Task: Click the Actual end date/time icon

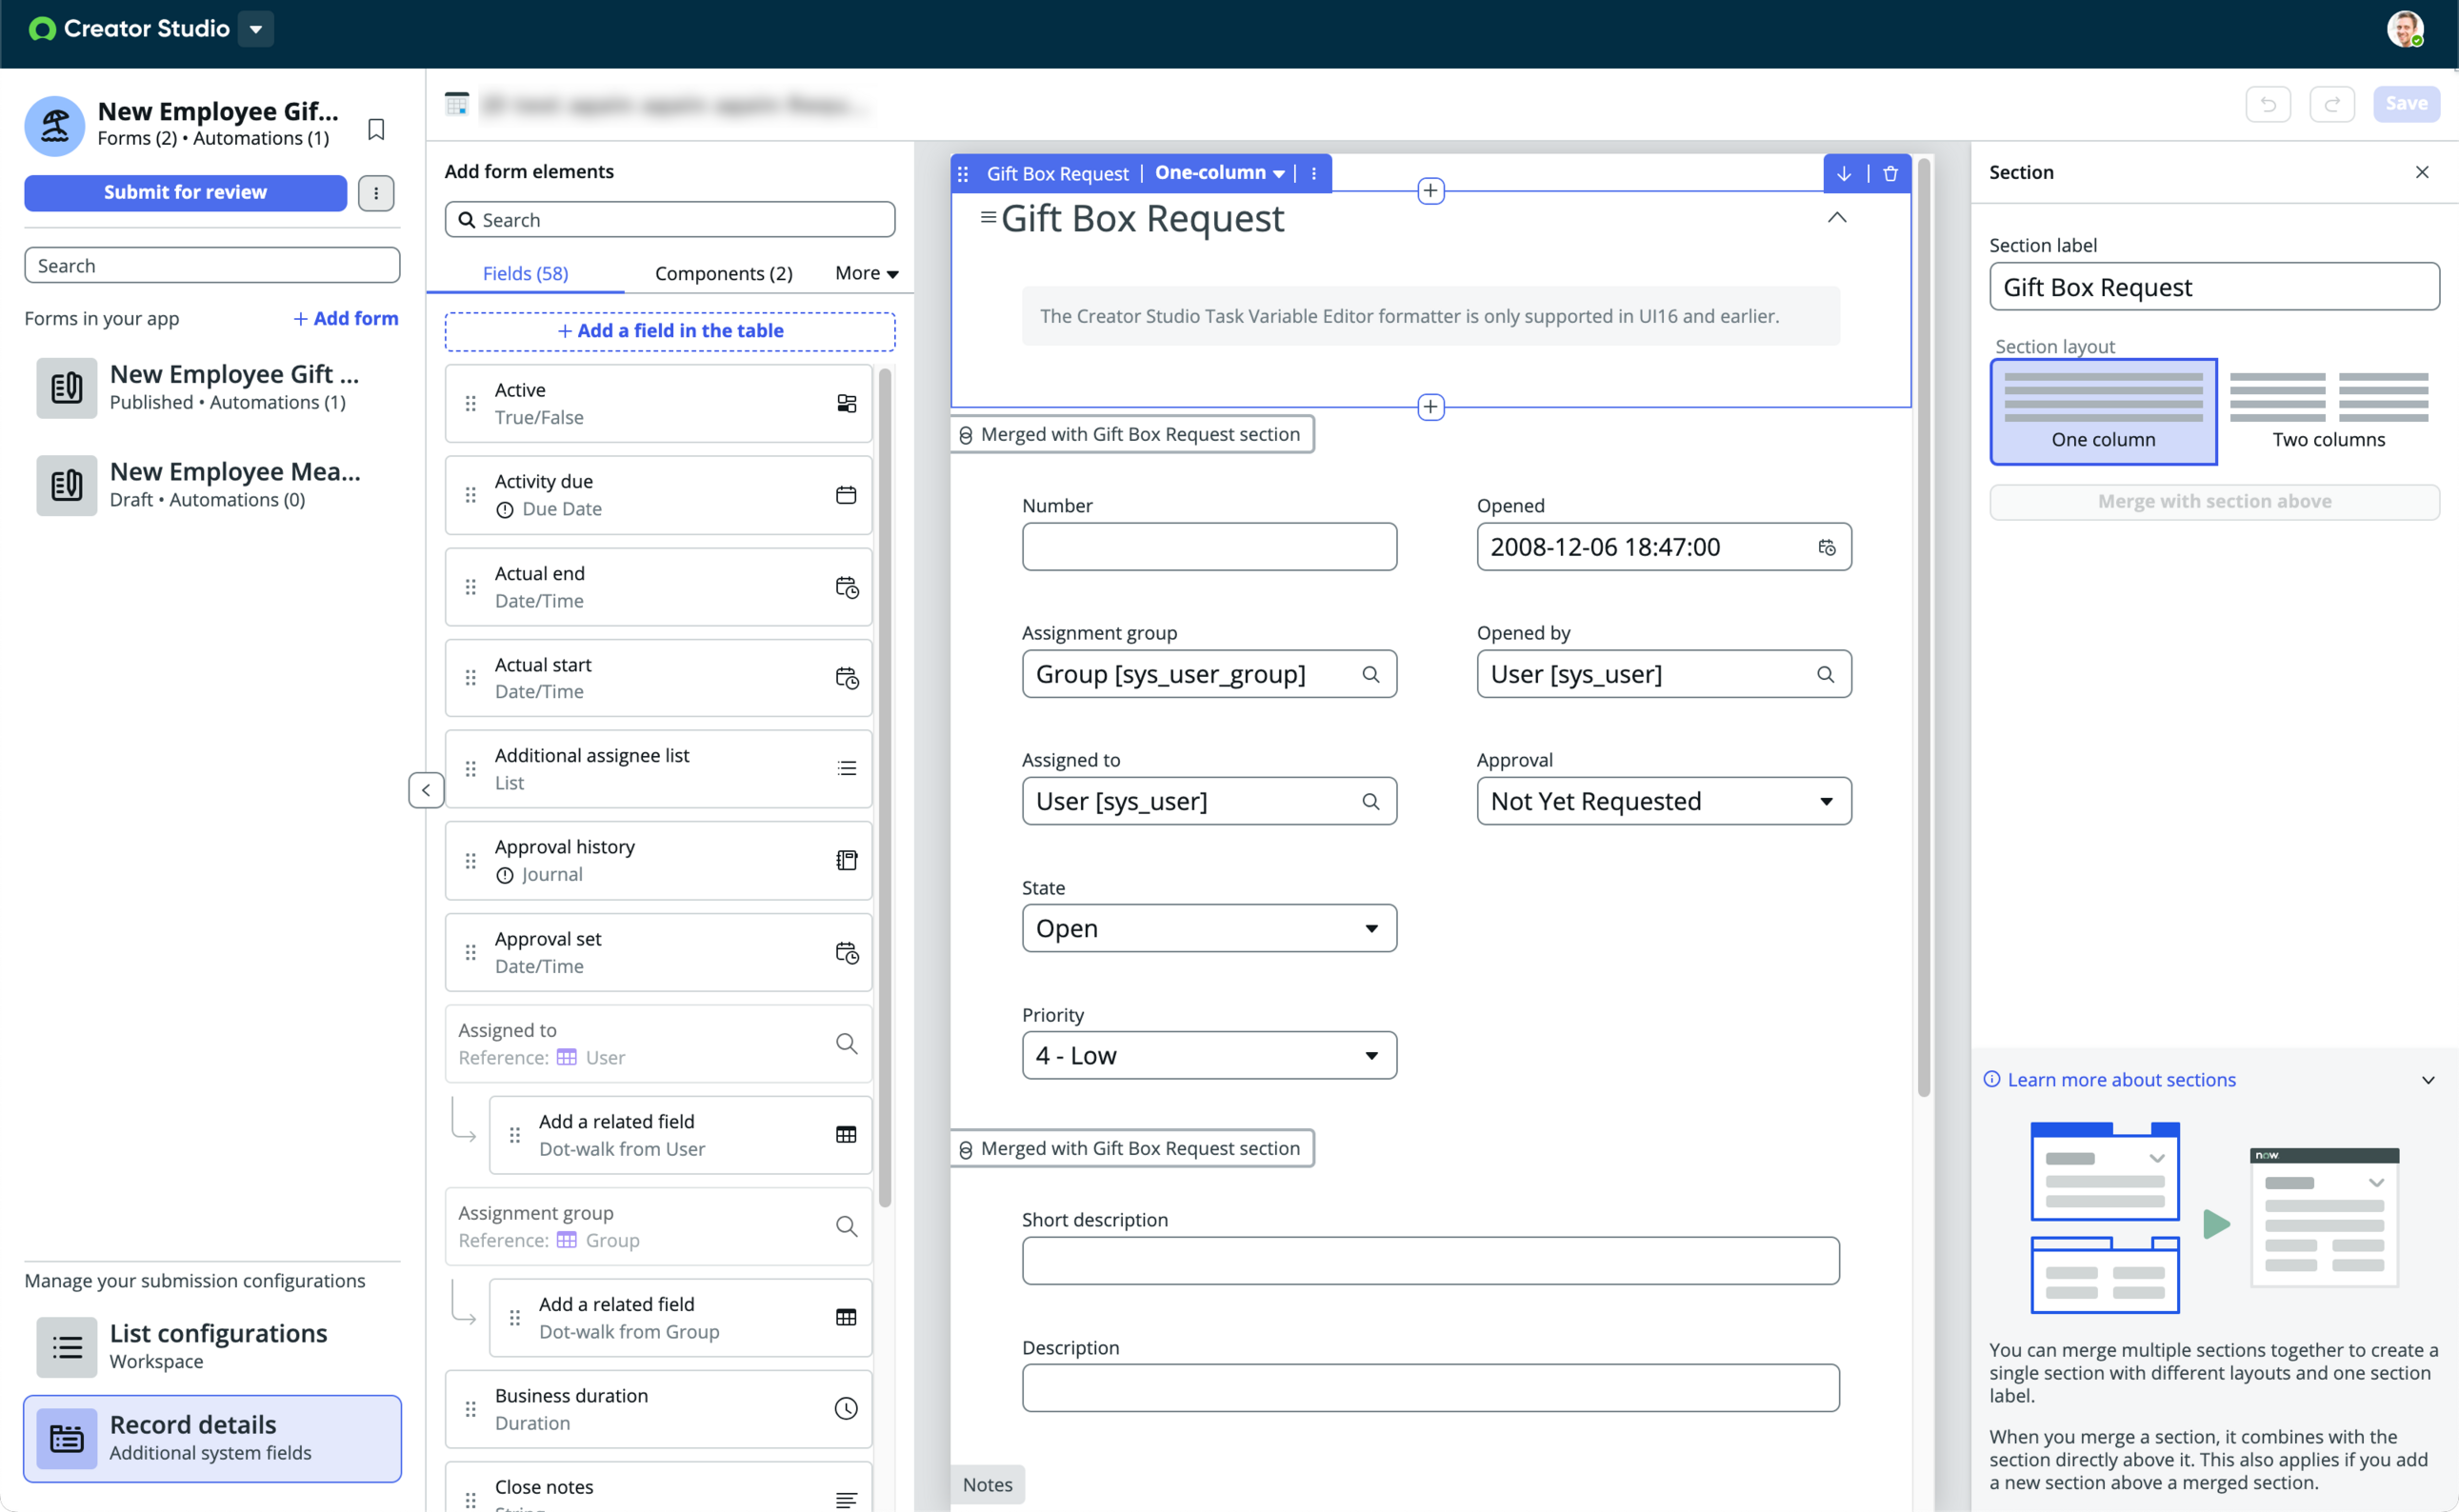Action: pyautogui.click(x=846, y=587)
